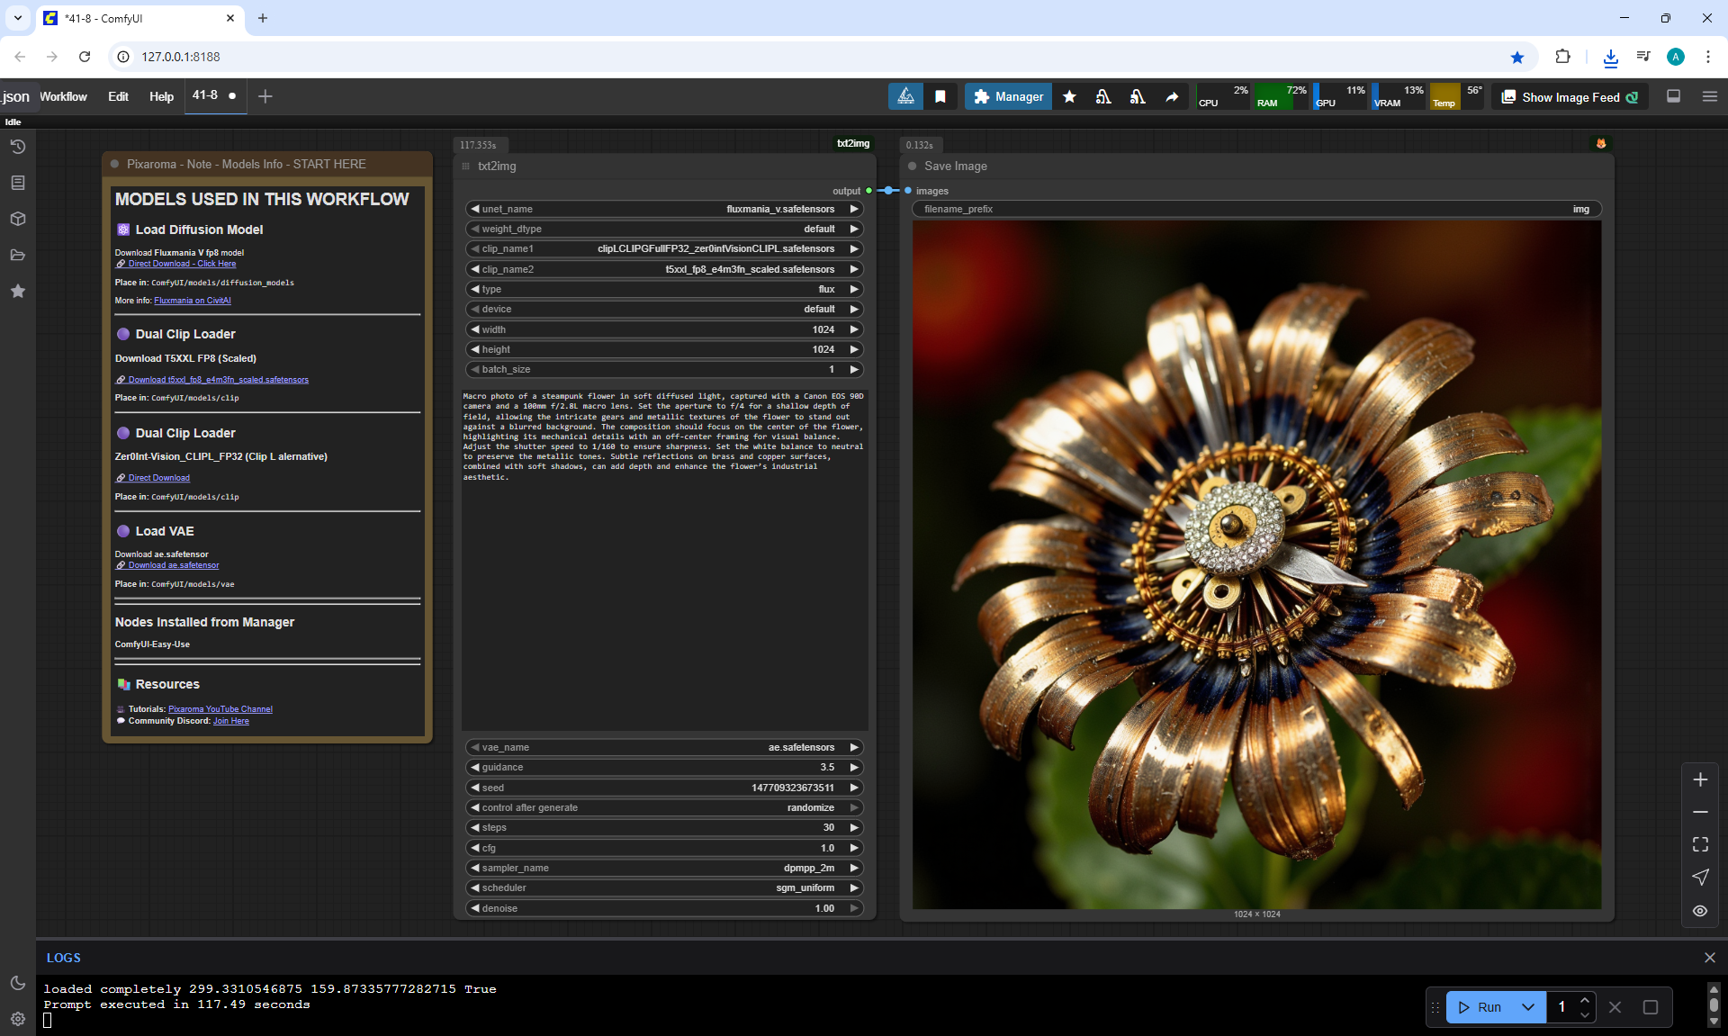
Task: Open the Edit menu
Action: (x=118, y=96)
